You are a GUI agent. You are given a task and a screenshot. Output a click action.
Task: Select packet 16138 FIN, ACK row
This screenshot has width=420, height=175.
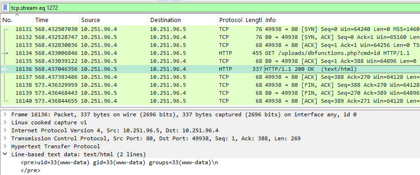[x=210, y=85]
